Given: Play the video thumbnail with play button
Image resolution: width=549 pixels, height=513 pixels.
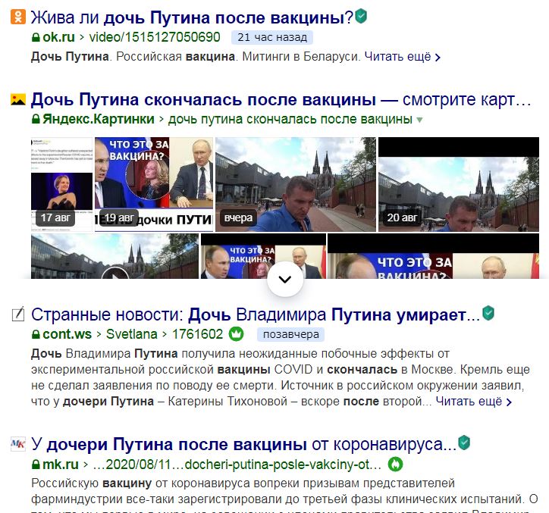Looking at the screenshot, I should coord(115,256).
